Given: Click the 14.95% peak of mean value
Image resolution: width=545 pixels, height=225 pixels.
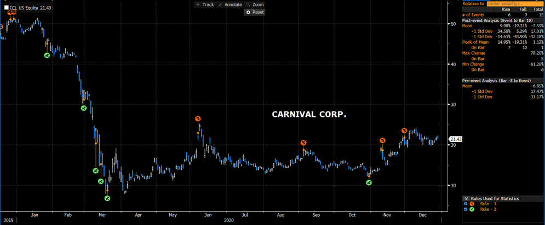Looking at the screenshot, I should [504, 42].
